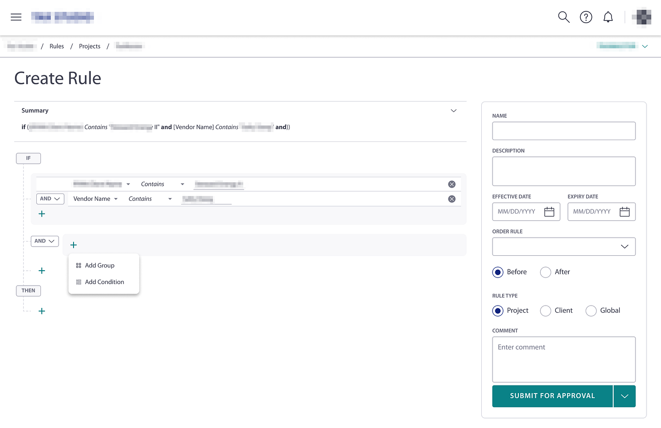Open Effective Date calendar picker
This screenshot has width=661, height=428.
549,212
